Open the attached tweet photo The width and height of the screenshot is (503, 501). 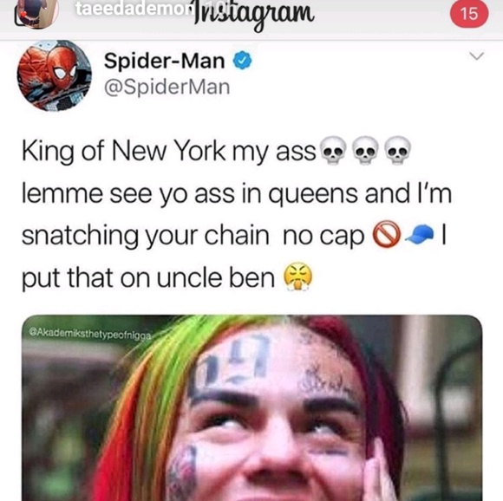click(x=251, y=407)
